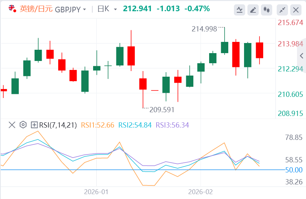Open RSI indicator settings hexagon icon
The image size is (306, 199).
point(23,125)
